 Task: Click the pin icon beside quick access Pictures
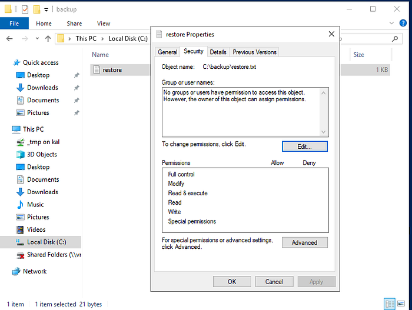pos(77,113)
